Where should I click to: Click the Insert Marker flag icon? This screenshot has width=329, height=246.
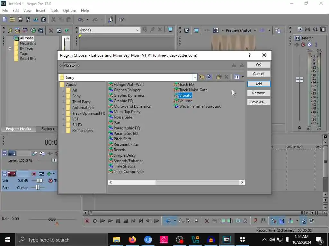click(x=255, y=221)
